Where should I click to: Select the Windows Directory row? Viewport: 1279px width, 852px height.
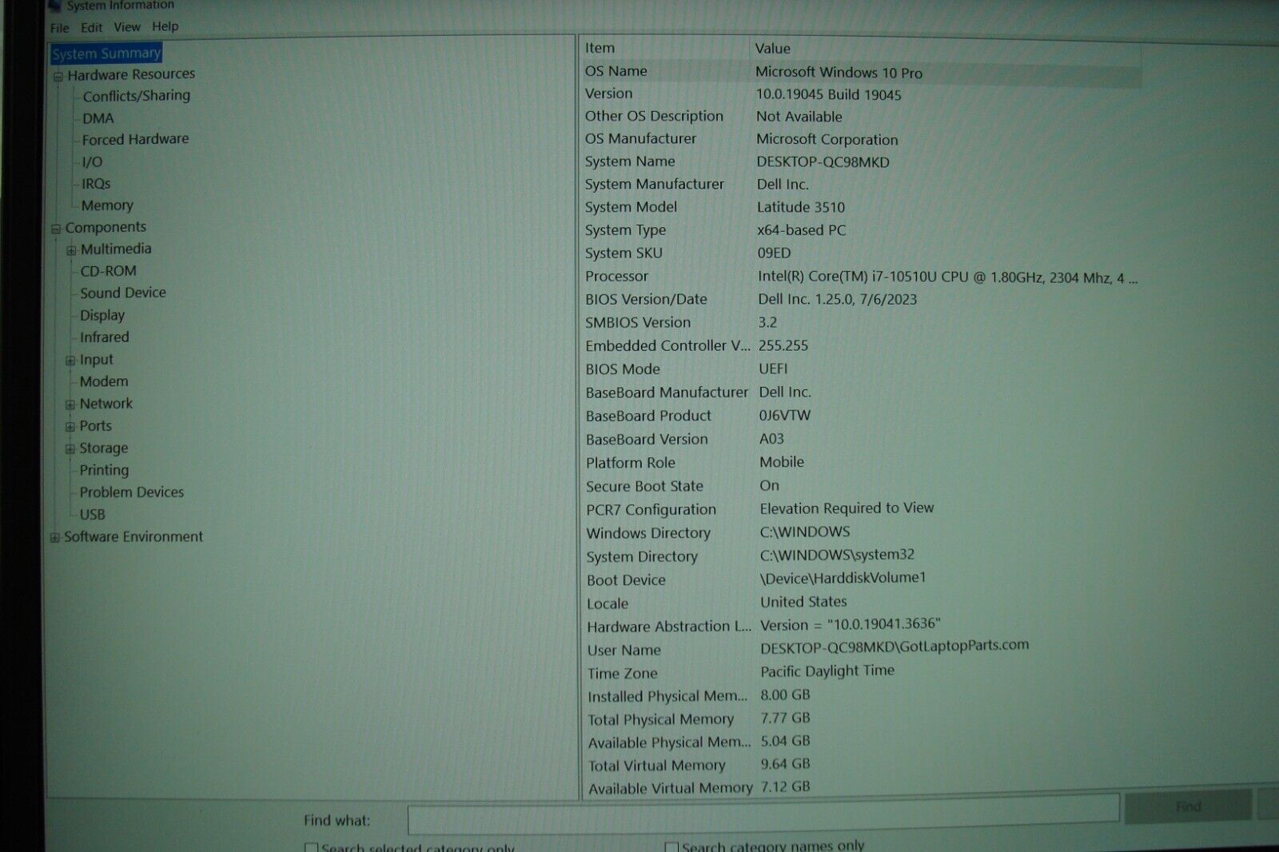click(861, 532)
